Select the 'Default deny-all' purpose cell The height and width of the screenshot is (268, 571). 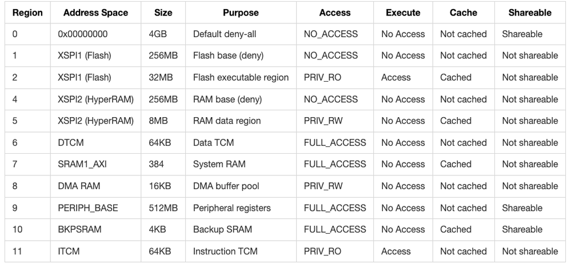click(225, 34)
